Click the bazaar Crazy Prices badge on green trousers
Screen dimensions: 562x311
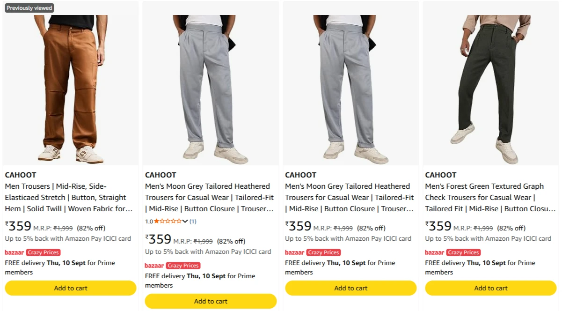tap(453, 252)
